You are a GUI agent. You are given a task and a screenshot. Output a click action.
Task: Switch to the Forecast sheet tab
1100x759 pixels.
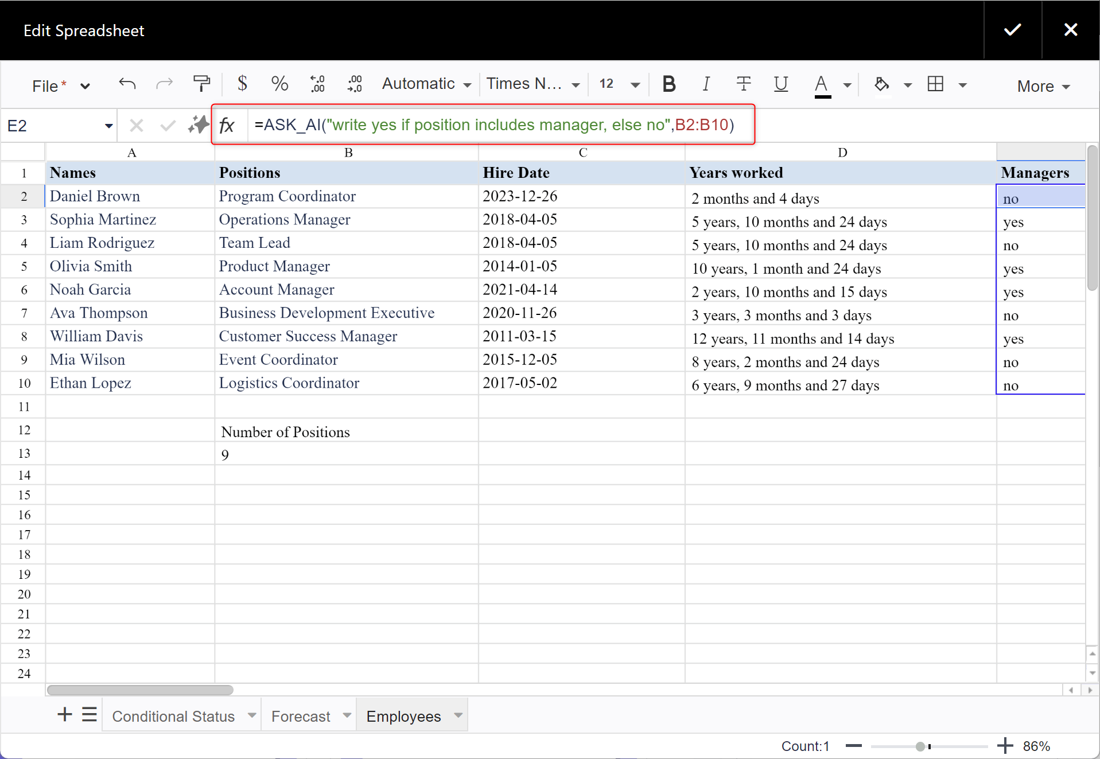301,716
